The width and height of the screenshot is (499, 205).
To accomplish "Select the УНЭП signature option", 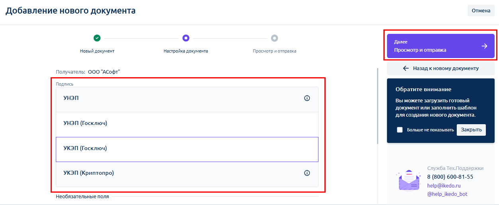I will coord(187,100).
